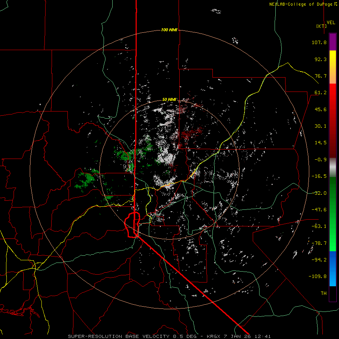Click the 7 JAN 26 12:41 timestamp

point(247,336)
